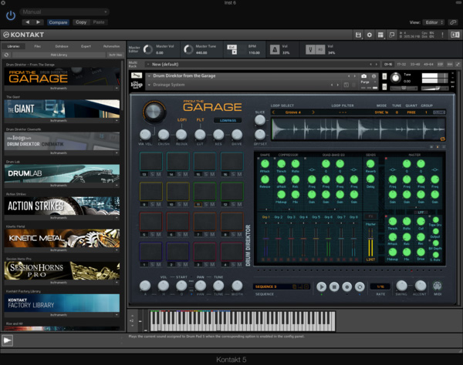Solo drum pad 13
The width and height of the screenshot is (463, 365).
(x=152, y=174)
